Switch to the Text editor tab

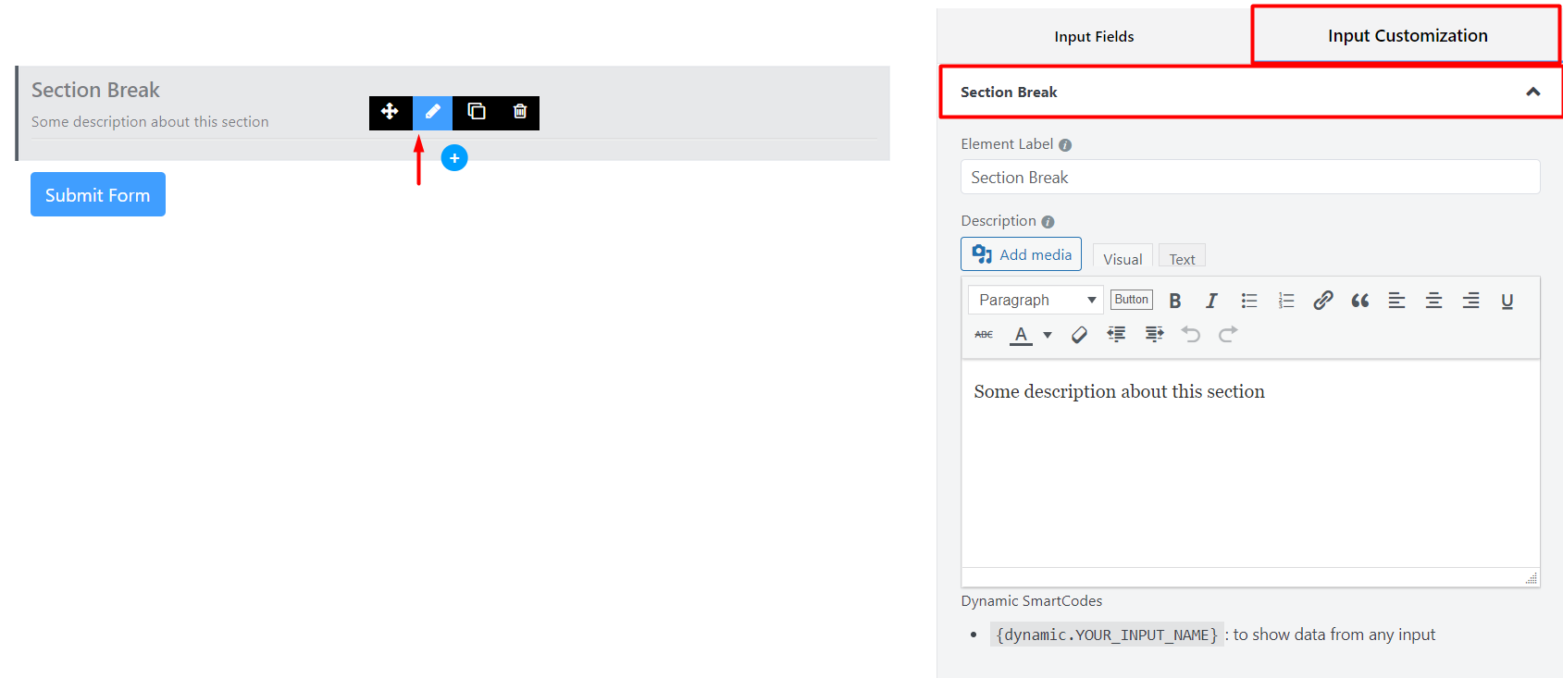click(1182, 259)
